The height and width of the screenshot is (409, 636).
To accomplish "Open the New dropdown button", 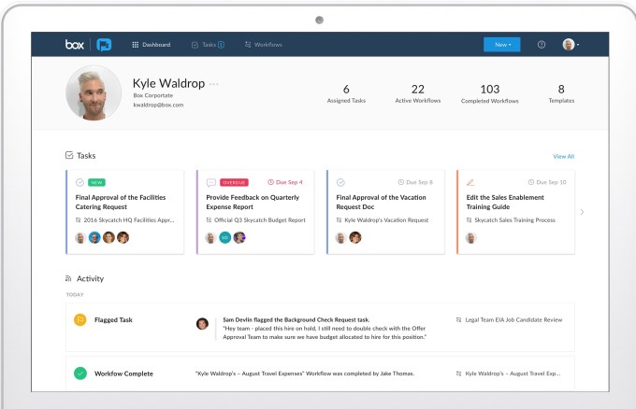I will tap(501, 45).
